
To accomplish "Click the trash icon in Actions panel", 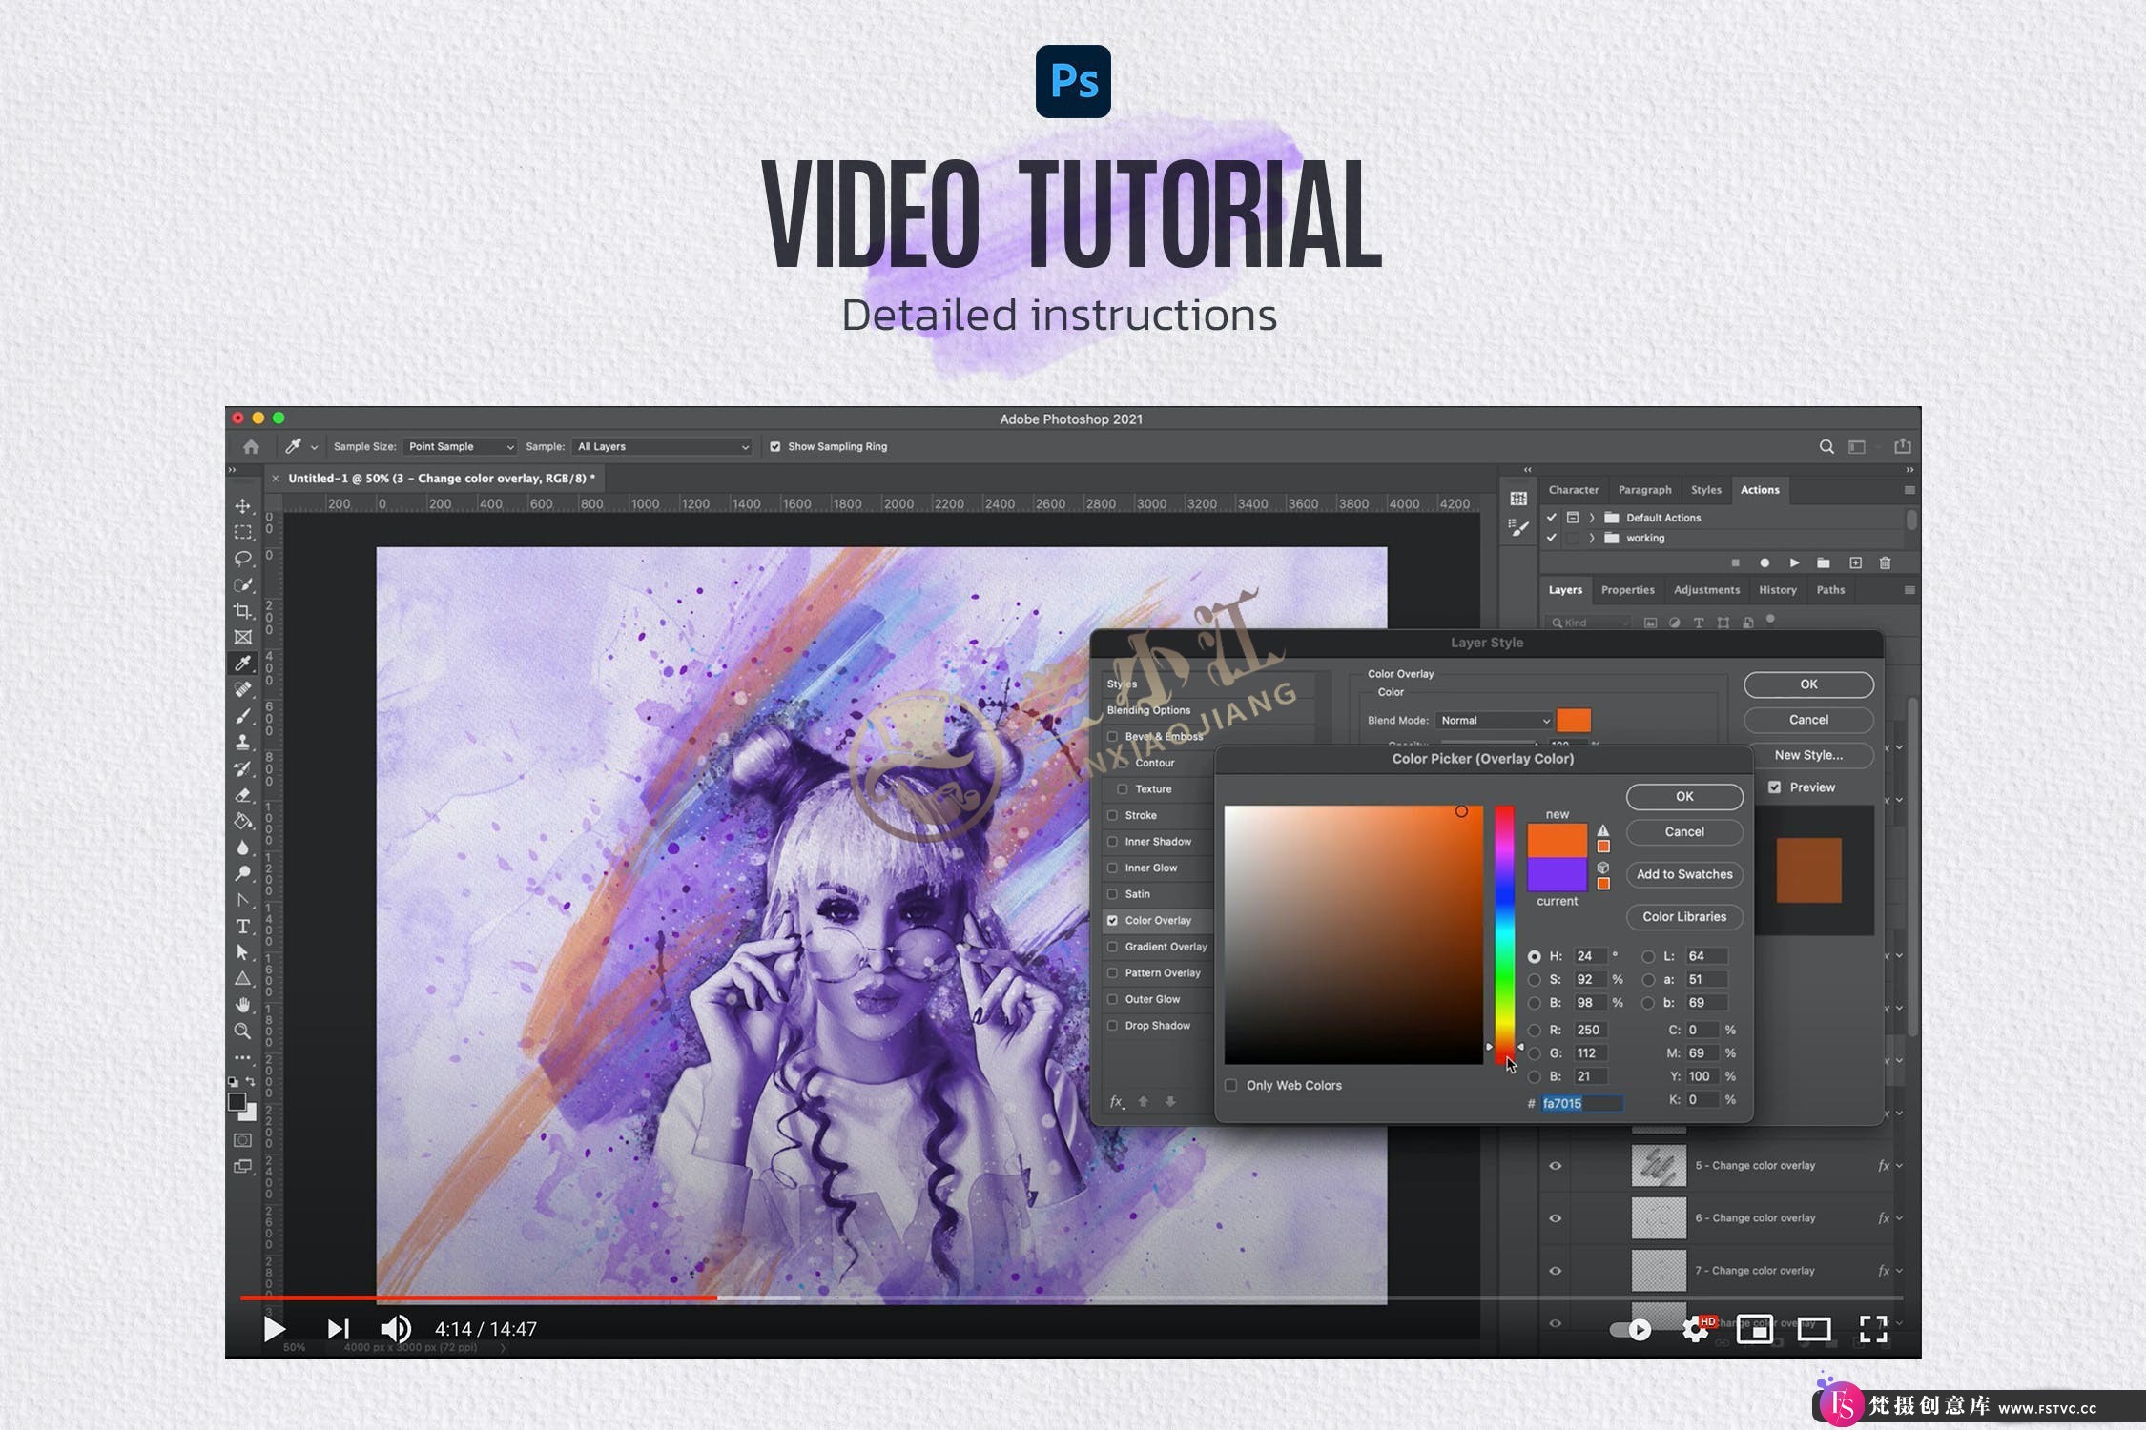I will tap(1885, 563).
